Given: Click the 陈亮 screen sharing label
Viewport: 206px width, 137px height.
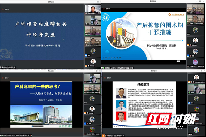Looking at the screenshot, I should click(x=12, y=67).
